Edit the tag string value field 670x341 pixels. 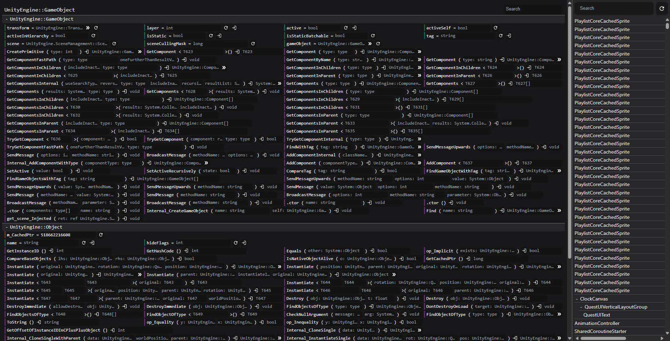[x=468, y=36]
